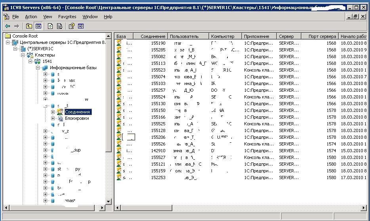Click the console document icon beside File menu

coord(7,17)
